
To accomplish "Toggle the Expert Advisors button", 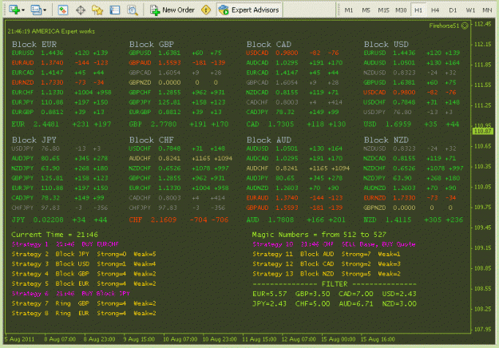I will point(249,10).
